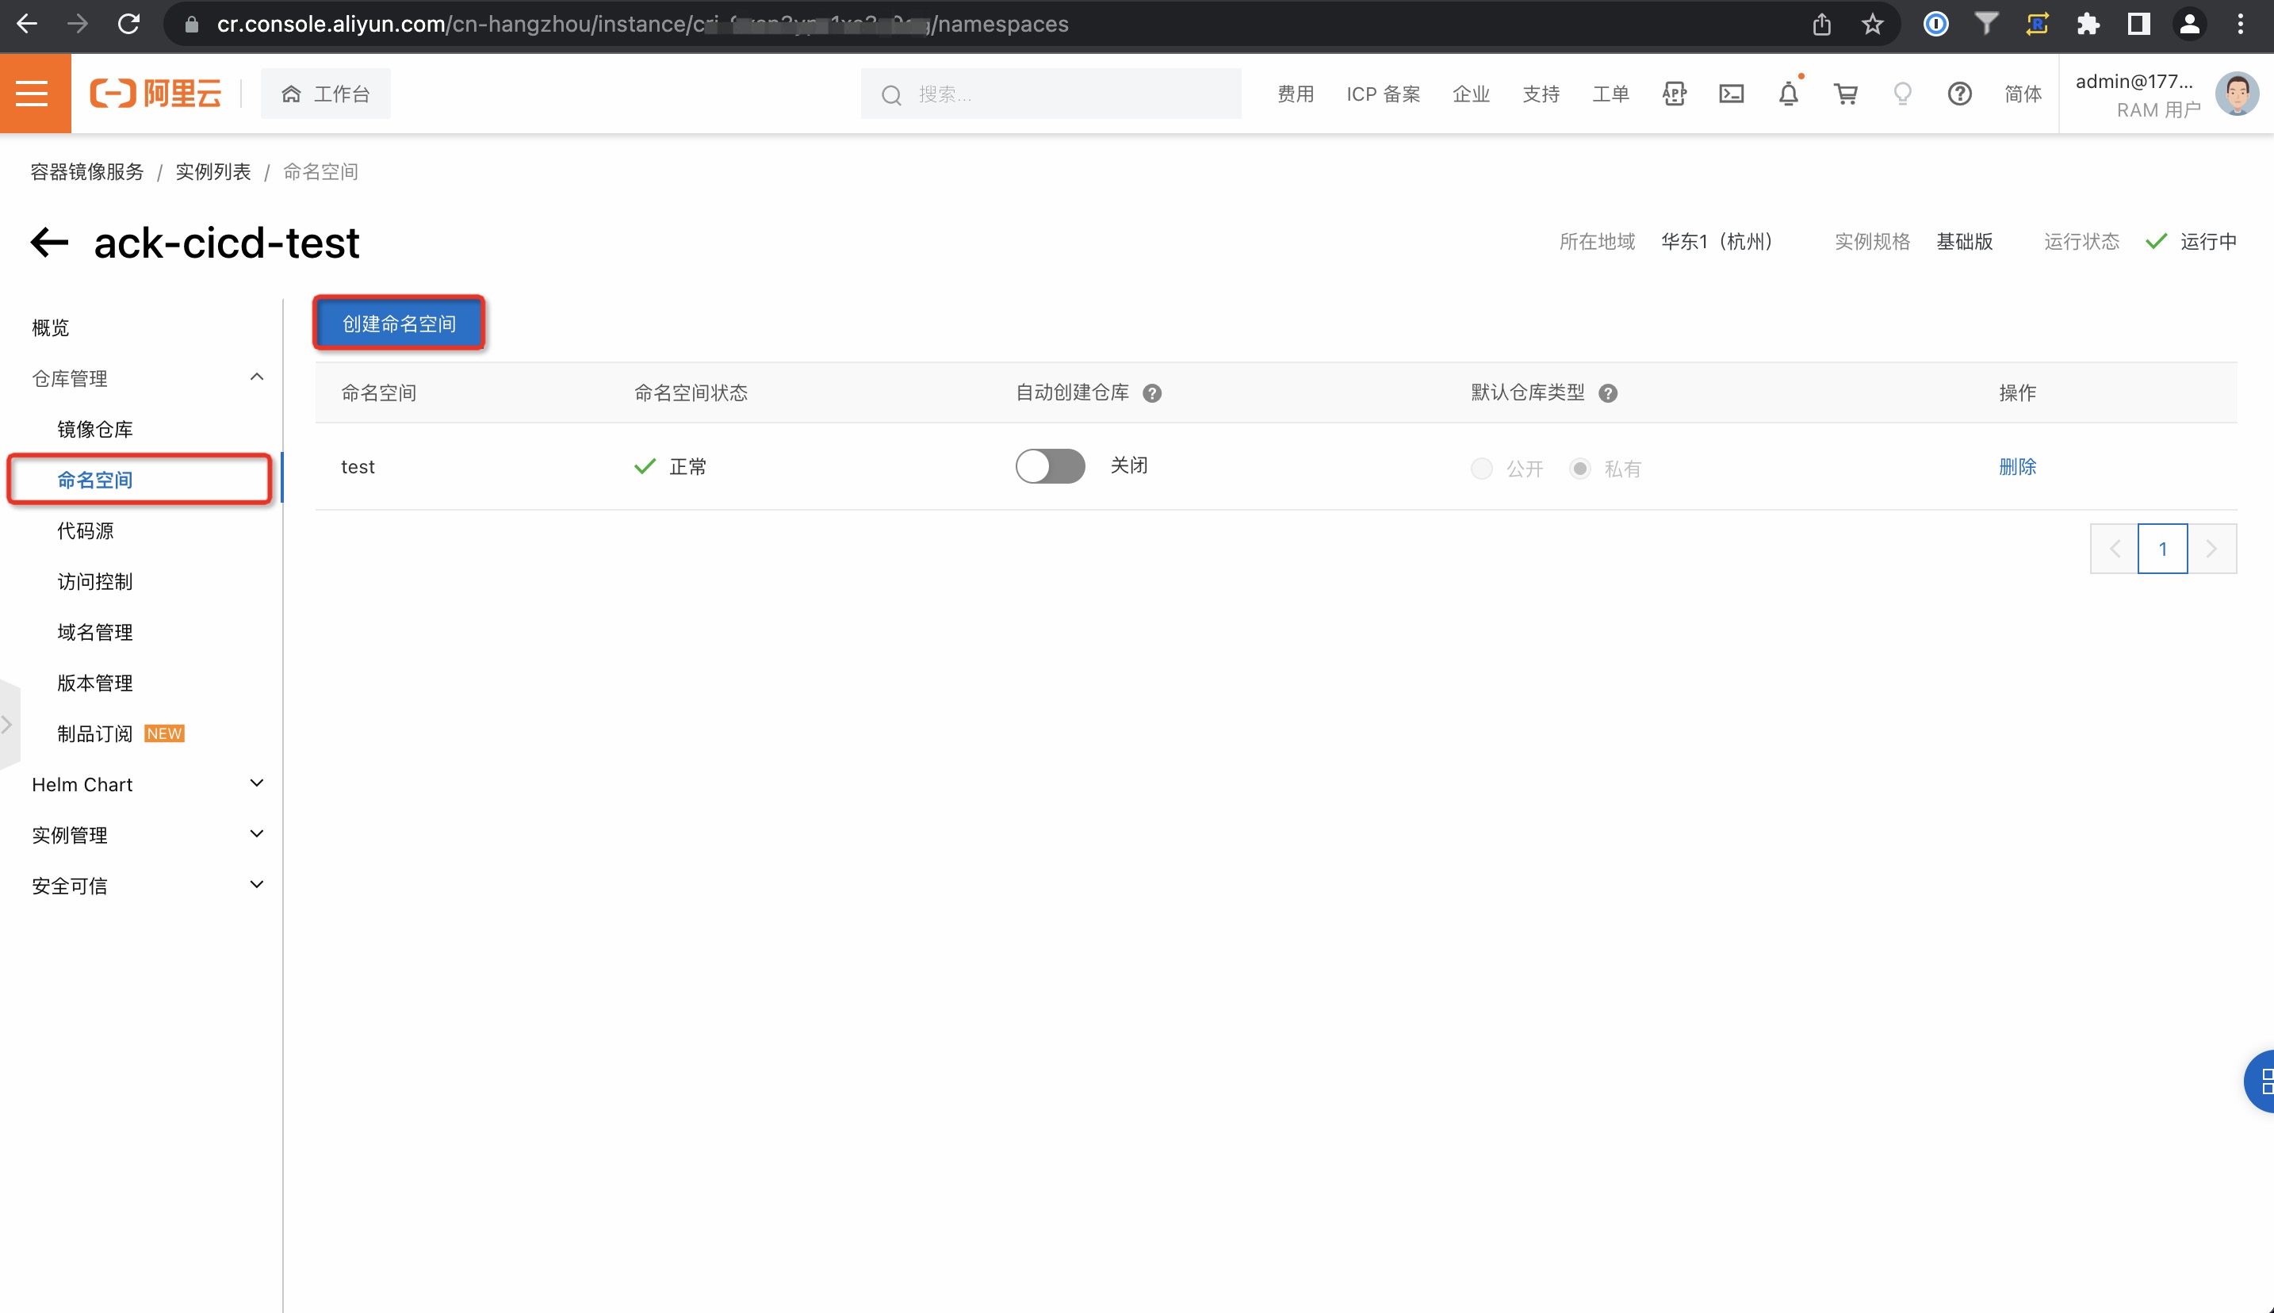
Task: Click the lightbulb icon in header
Action: pyautogui.click(x=1902, y=94)
